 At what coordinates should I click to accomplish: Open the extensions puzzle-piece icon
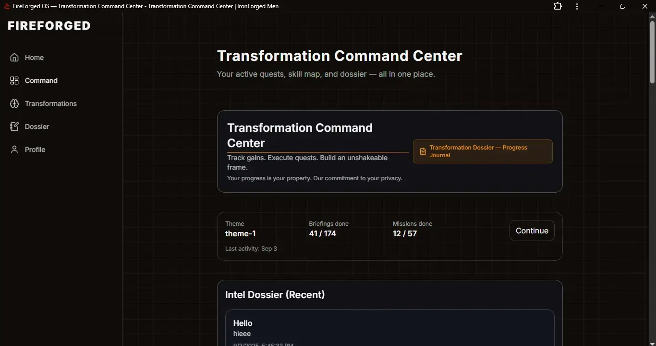click(558, 6)
